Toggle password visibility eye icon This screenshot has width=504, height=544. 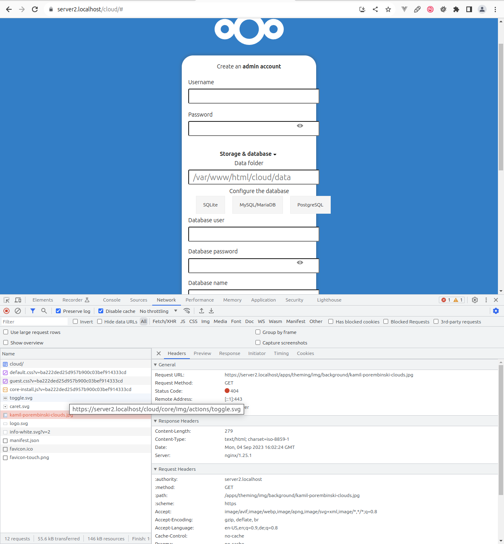pyautogui.click(x=300, y=126)
